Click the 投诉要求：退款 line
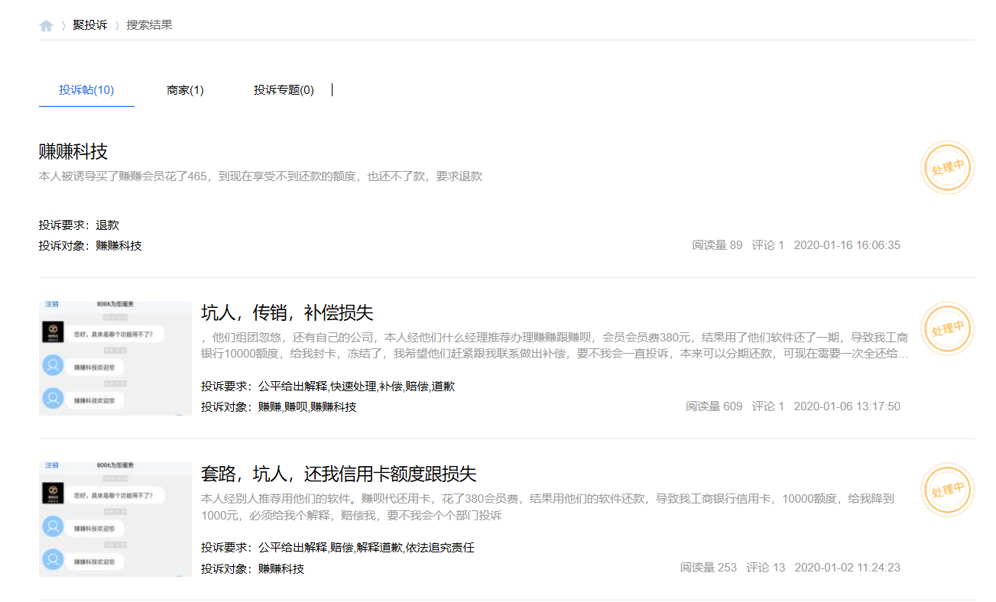 (x=79, y=225)
